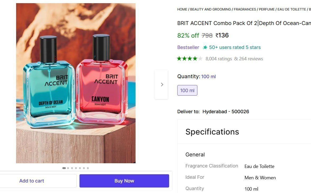This screenshot has height=193, width=311.
Task: Jump to second image carousel dot
Action: coord(68,168)
